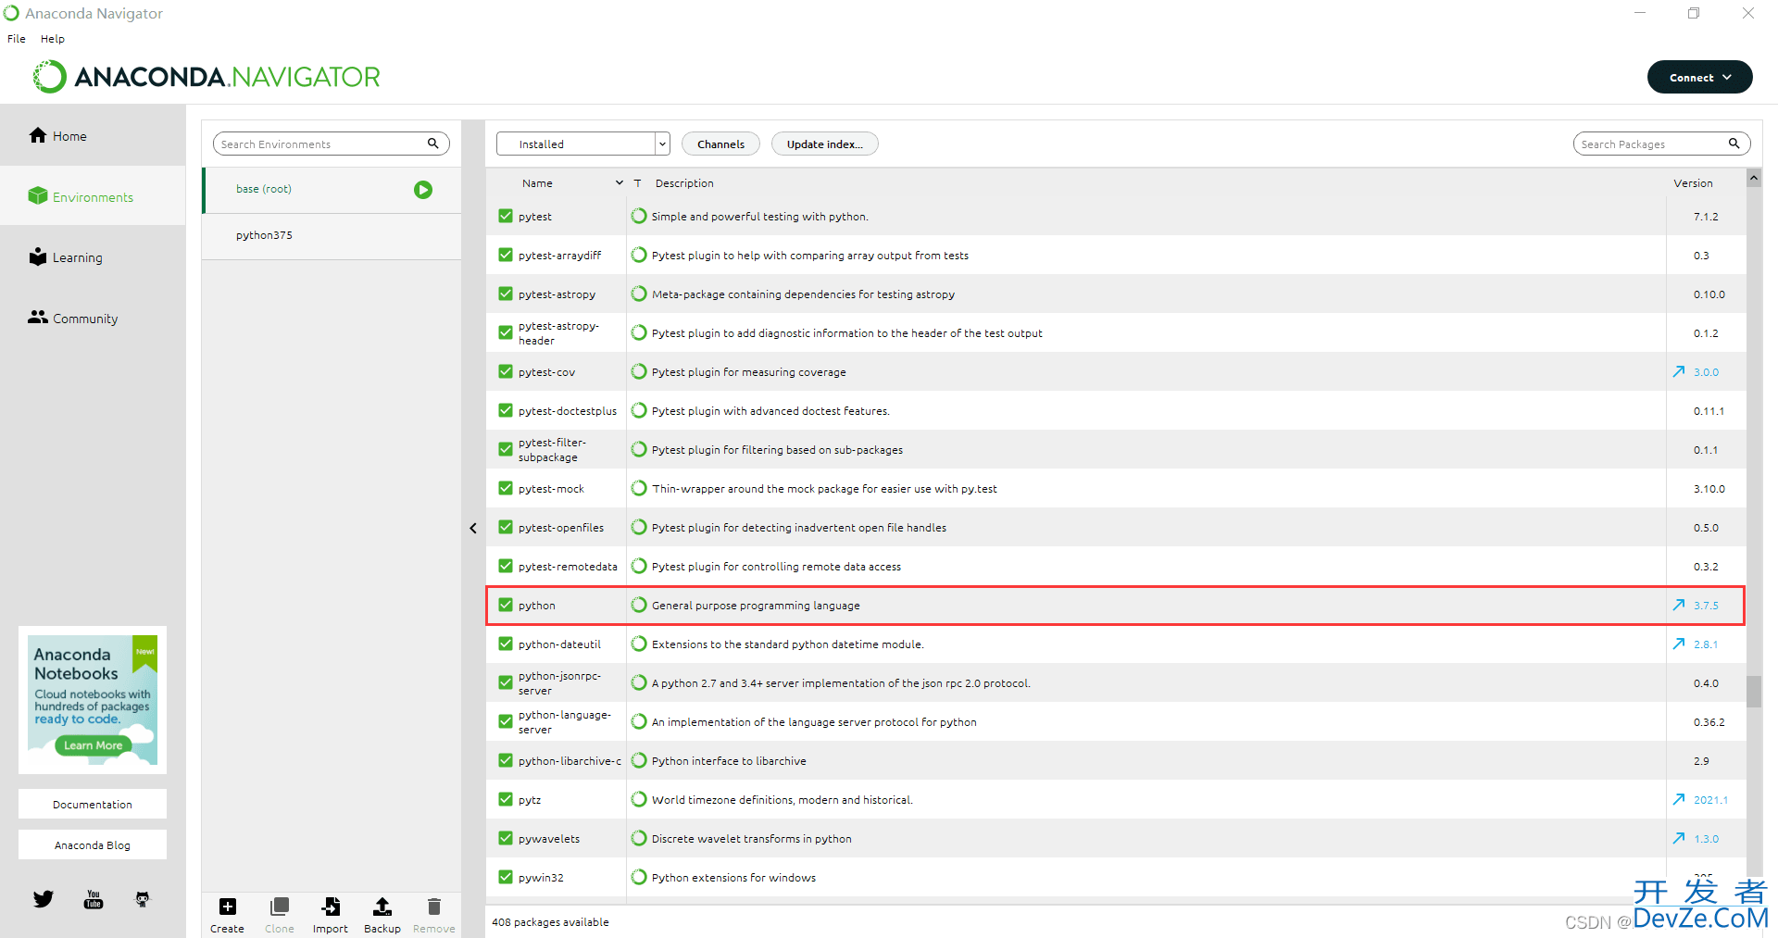Image resolution: width=1778 pixels, height=938 pixels.
Task: Click the Learn More button
Action: [x=93, y=745]
